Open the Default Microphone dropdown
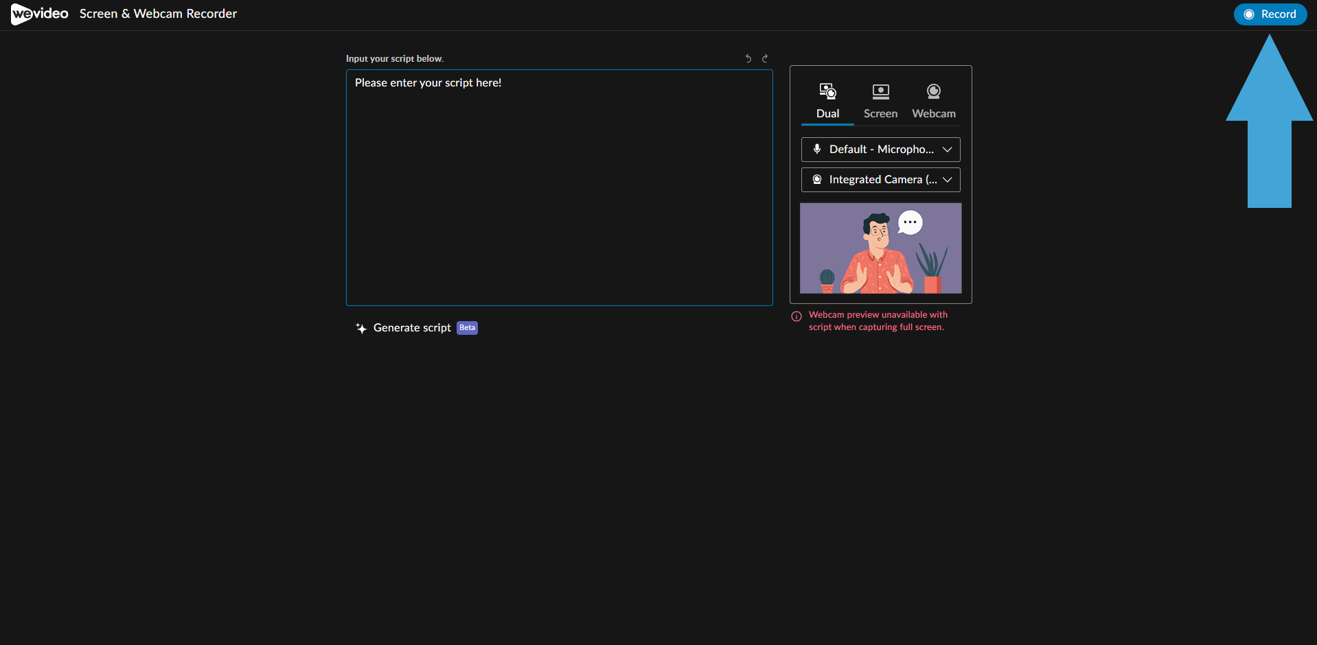Viewport: 1317px width, 645px height. [x=880, y=150]
